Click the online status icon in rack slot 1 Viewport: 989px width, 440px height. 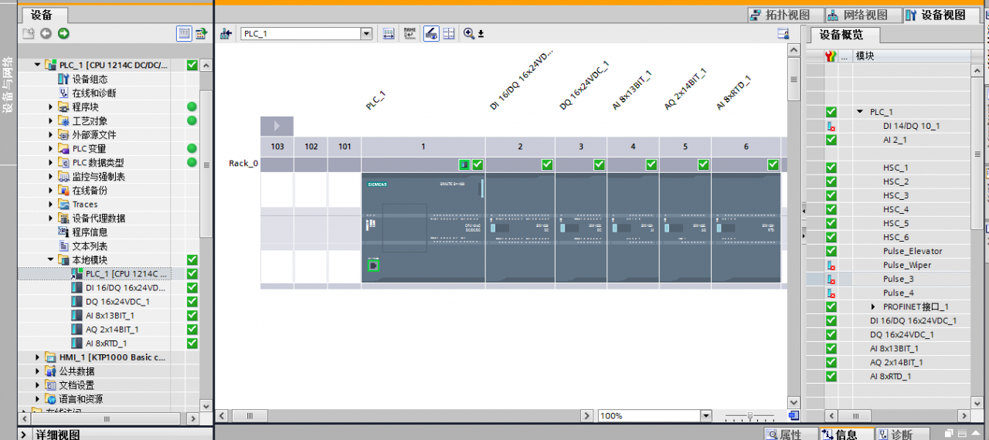[x=464, y=164]
